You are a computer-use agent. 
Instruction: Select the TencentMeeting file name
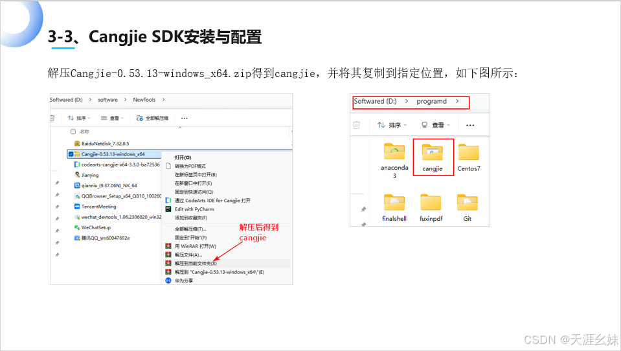pyautogui.click(x=98, y=207)
